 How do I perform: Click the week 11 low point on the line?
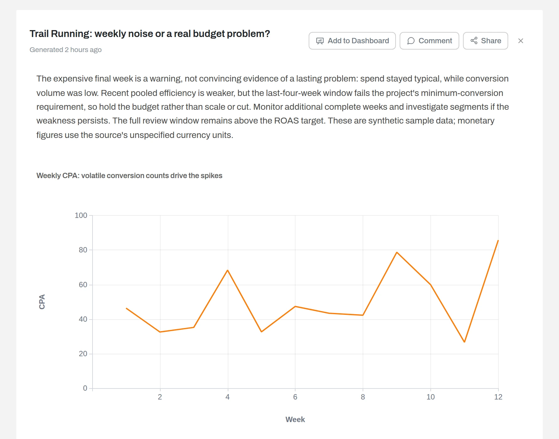pos(464,341)
